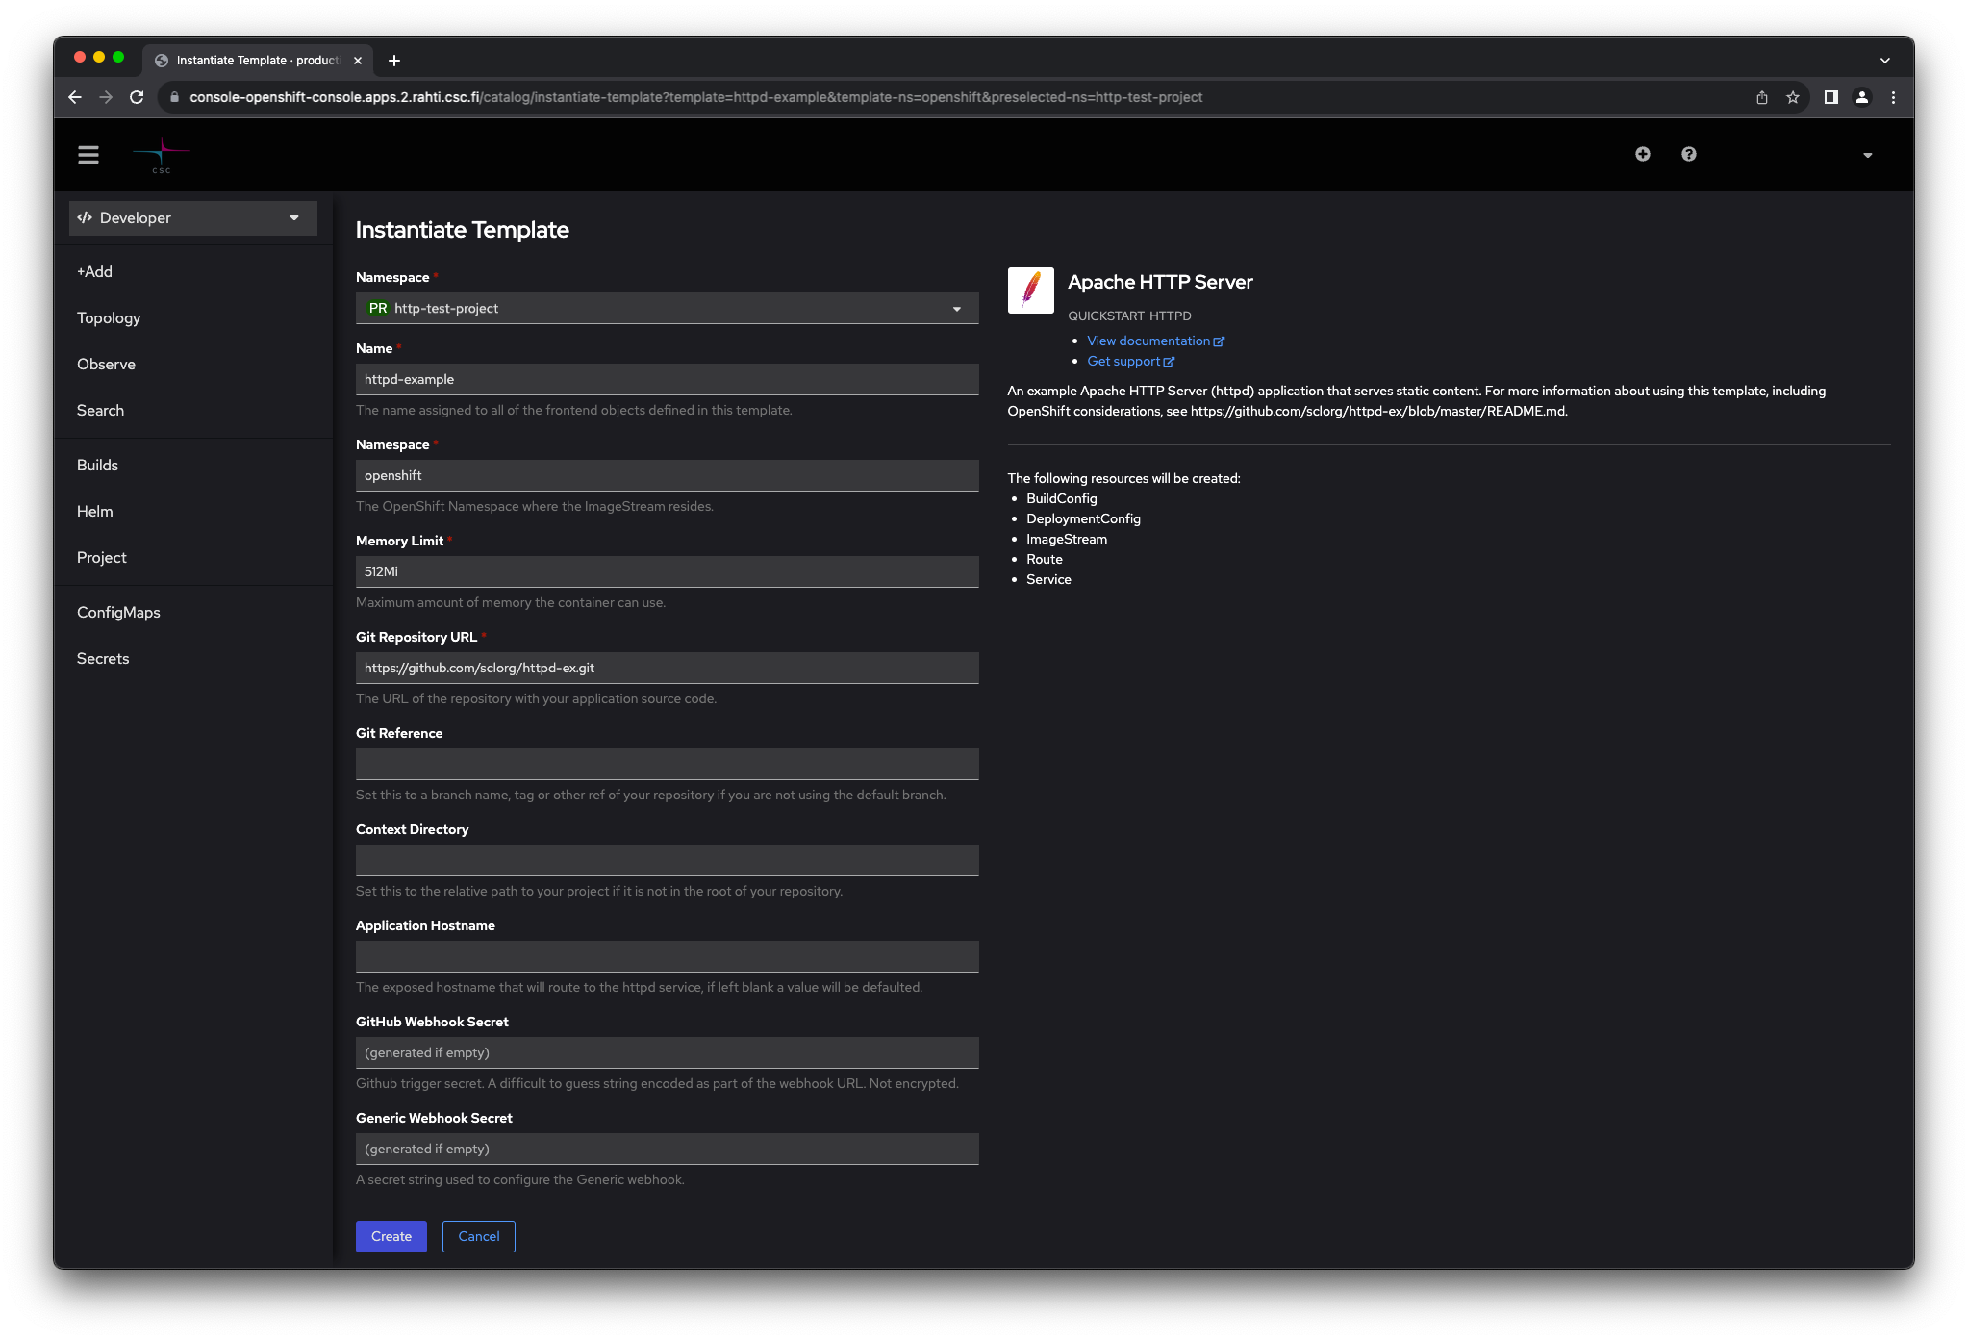1968x1340 pixels.
Task: Click the ImageStream resource entry
Action: click(x=1067, y=539)
